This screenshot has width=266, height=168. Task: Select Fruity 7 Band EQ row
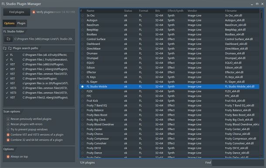170,106
